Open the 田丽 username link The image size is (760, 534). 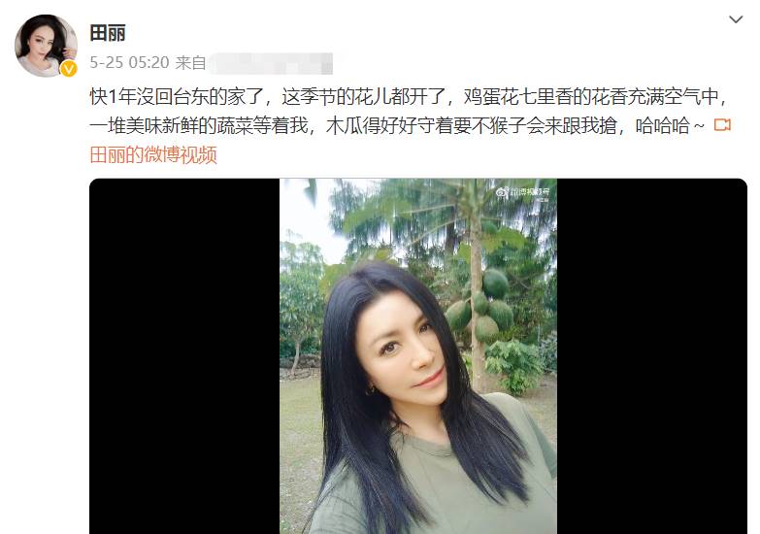(x=108, y=33)
